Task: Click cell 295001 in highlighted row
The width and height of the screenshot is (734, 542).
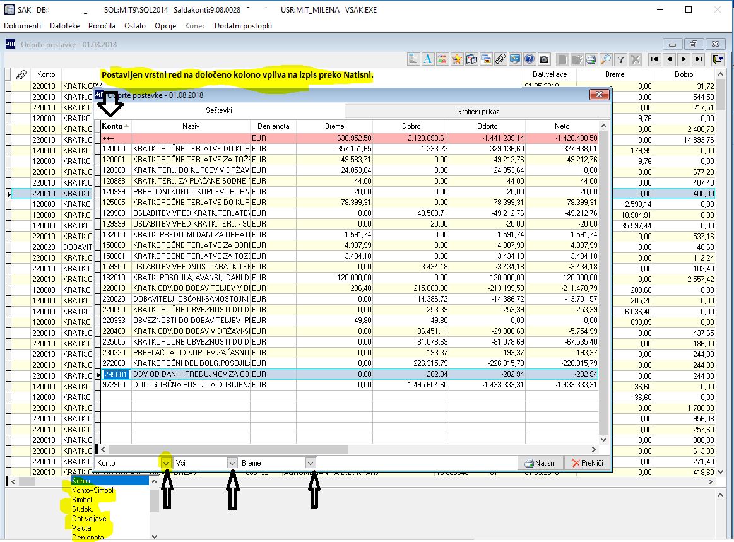Action: [x=115, y=374]
